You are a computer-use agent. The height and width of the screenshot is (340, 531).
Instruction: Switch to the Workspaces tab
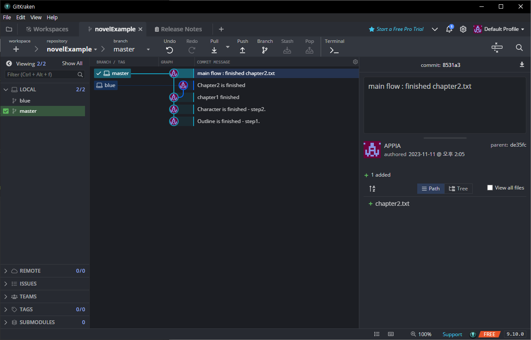coord(47,29)
